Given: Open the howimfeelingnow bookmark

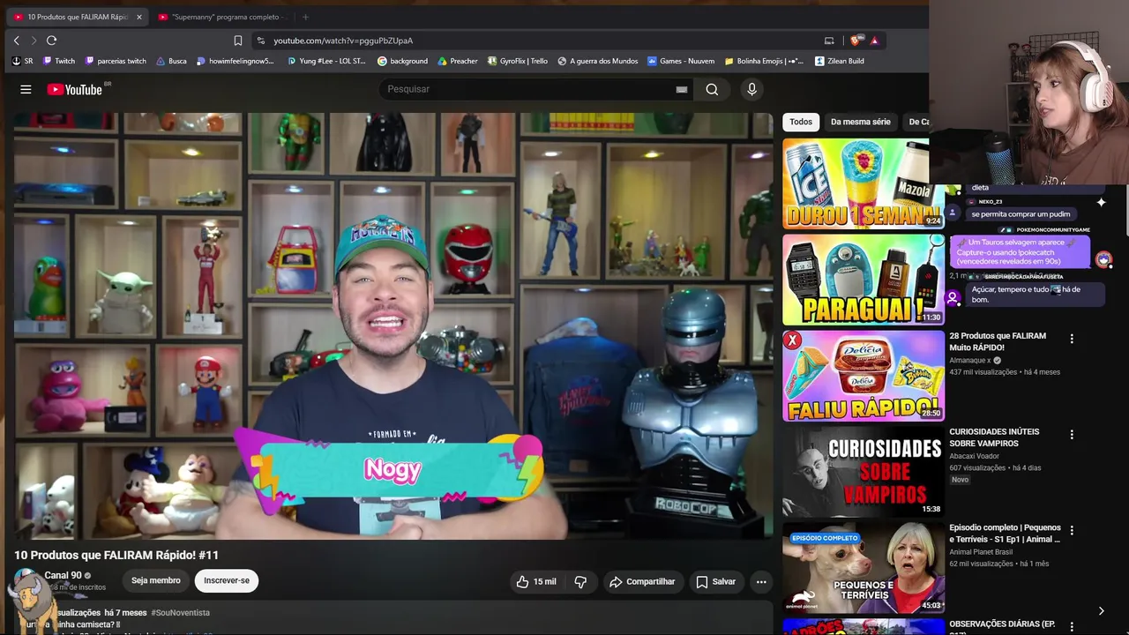Looking at the screenshot, I should 236,61.
